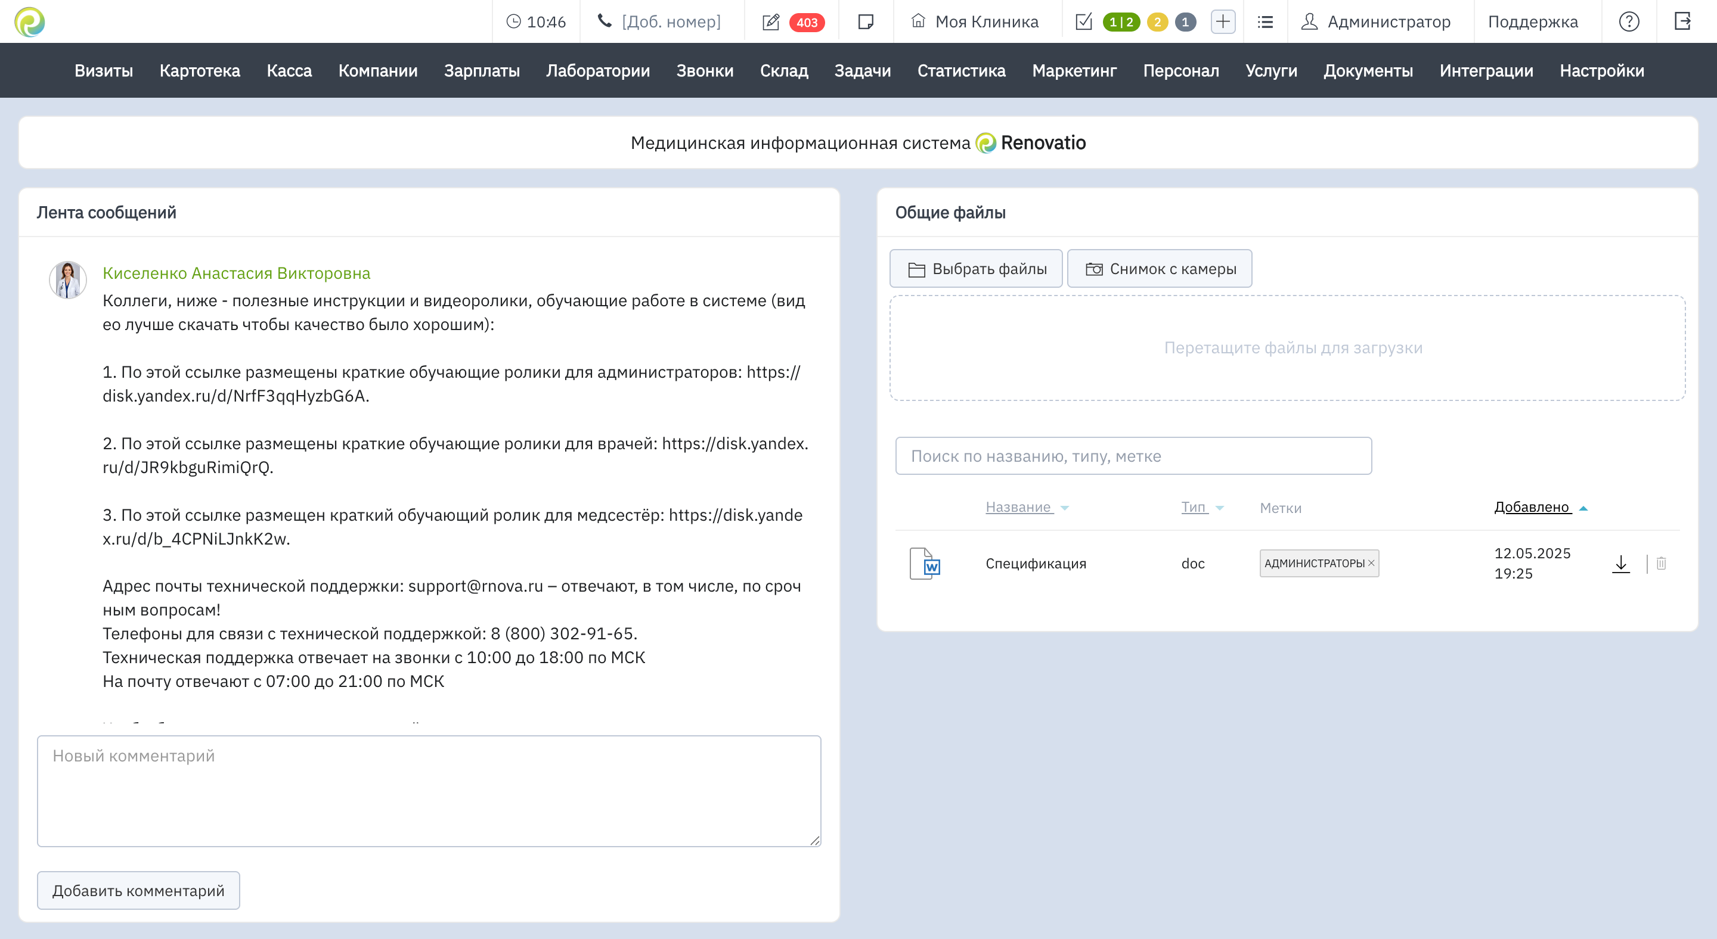Open the Задачи menu

point(863,70)
